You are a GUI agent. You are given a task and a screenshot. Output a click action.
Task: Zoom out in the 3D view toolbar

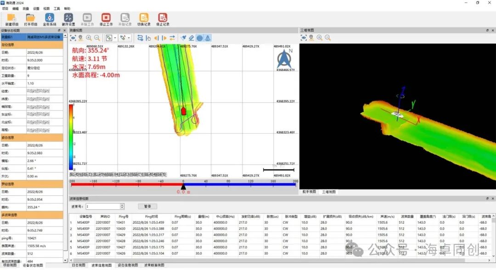point(327,38)
